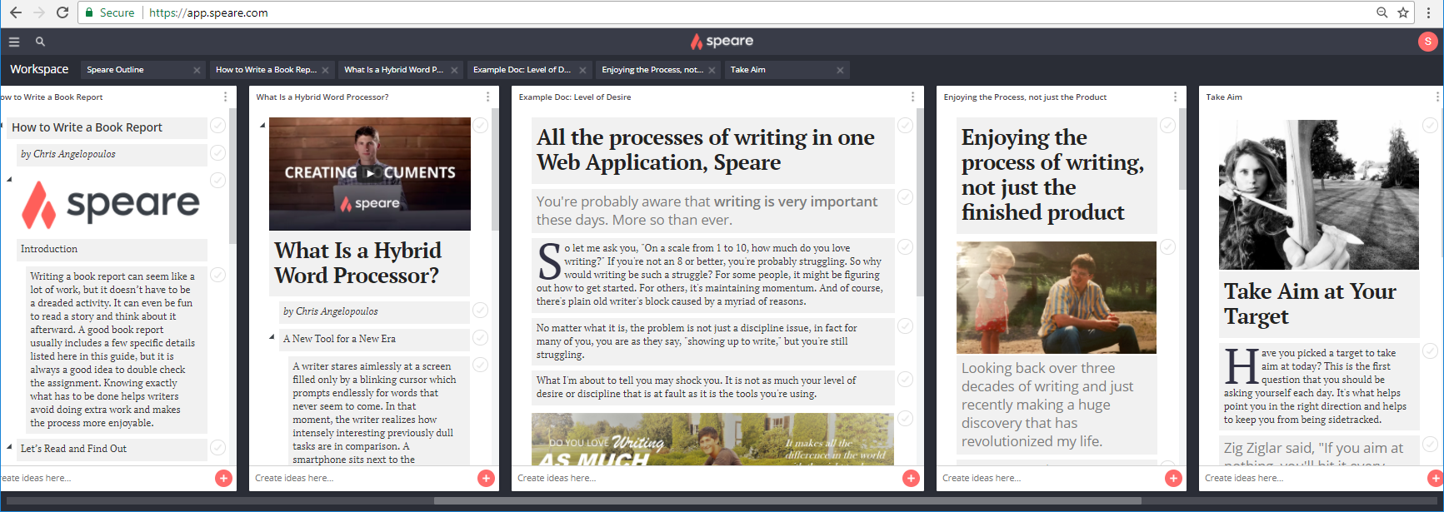1444x512 pixels.
Task: Close the What Is a Hybrid Word P... tab
Action: point(454,70)
